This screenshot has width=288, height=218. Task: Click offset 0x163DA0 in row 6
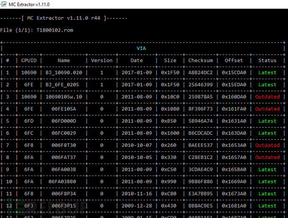pyautogui.click(x=234, y=133)
